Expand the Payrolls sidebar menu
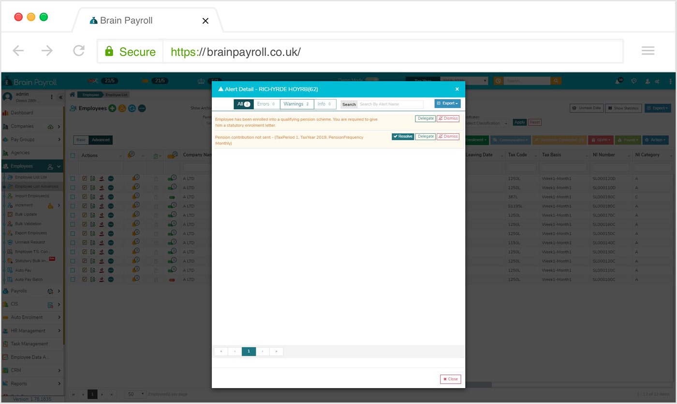 (59, 291)
